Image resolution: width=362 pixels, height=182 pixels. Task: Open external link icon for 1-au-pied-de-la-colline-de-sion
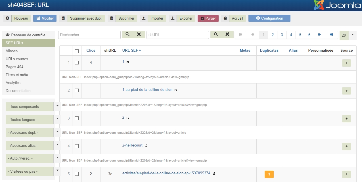176,90
